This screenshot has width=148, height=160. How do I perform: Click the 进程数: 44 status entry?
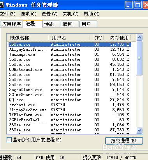tap(11, 158)
